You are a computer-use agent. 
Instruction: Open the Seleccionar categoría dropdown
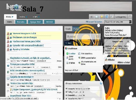(x=118, y=22)
